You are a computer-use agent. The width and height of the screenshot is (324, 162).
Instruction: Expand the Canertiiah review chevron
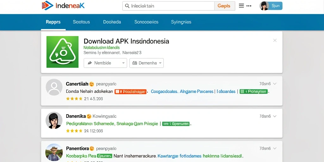point(275,84)
